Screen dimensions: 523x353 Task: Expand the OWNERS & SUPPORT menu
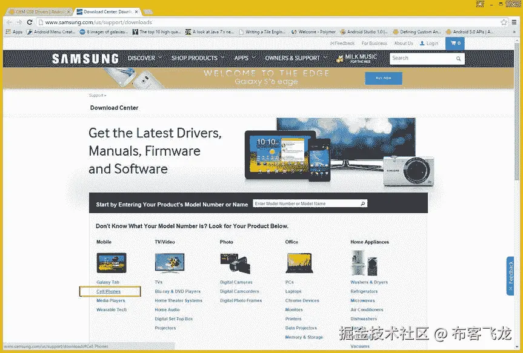[x=296, y=58]
